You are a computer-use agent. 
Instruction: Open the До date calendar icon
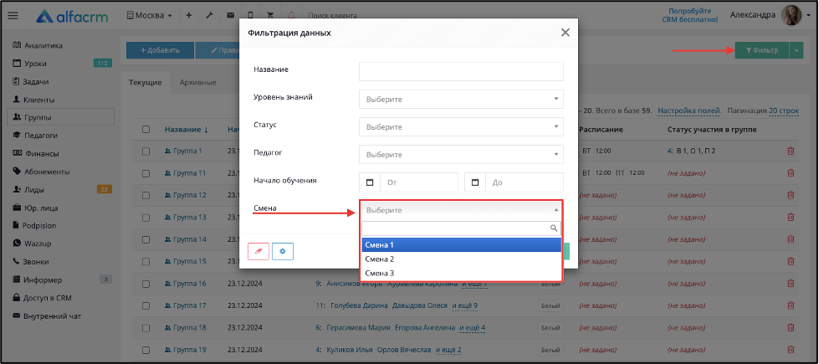pyautogui.click(x=475, y=182)
